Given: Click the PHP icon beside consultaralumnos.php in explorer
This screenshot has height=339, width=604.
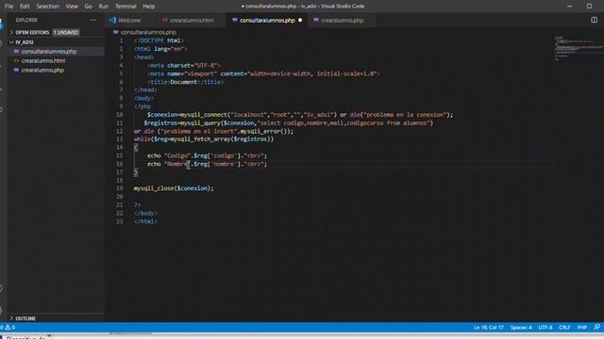Looking at the screenshot, I should [16, 51].
